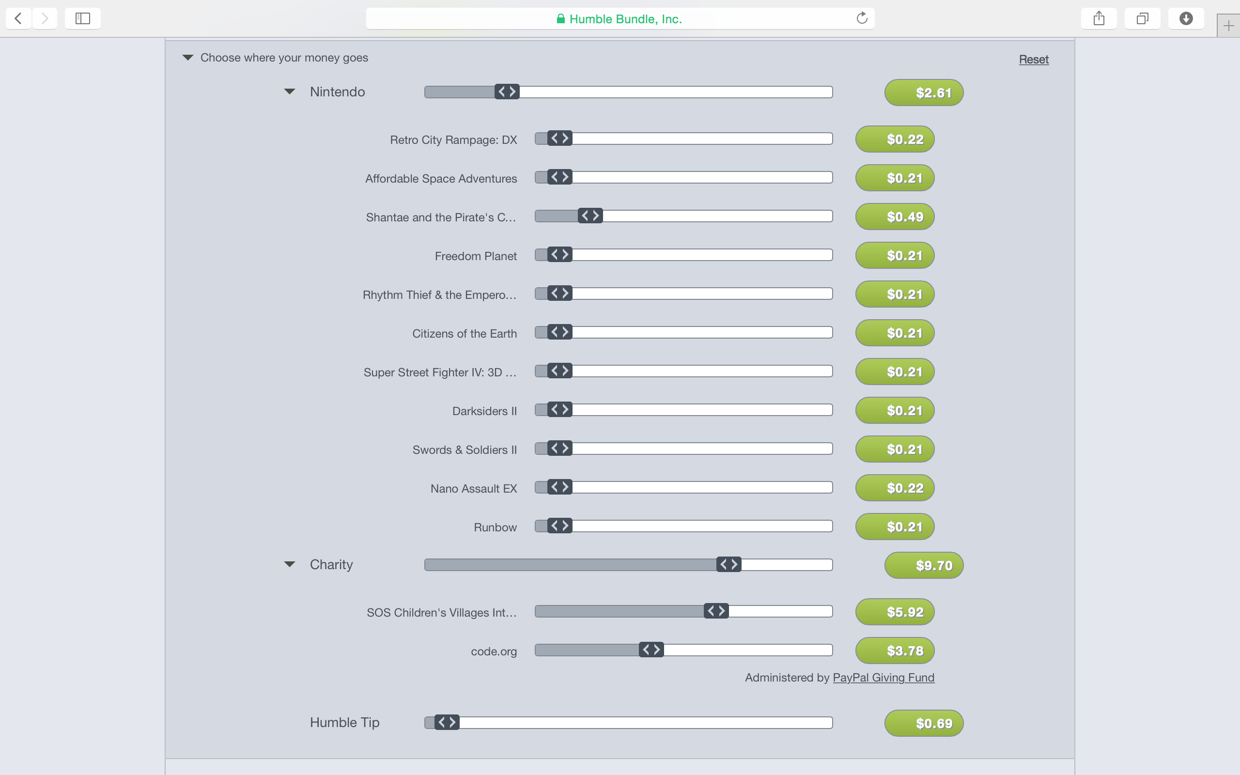Click the 'Runbow' game label
Image resolution: width=1240 pixels, height=775 pixels.
pyautogui.click(x=495, y=527)
